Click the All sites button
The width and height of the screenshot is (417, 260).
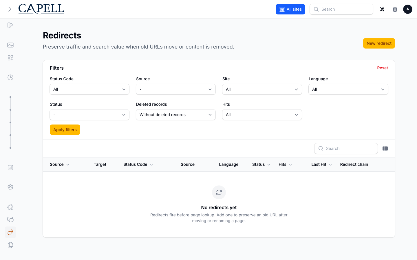pyautogui.click(x=290, y=9)
